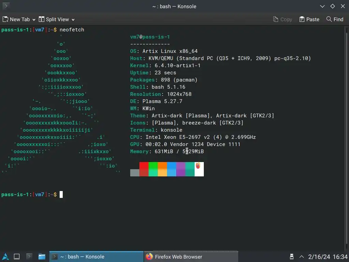Click the 'Icons: [Plasma], breeze-dark' line
Screen dimensions: 349x262
click(187, 122)
